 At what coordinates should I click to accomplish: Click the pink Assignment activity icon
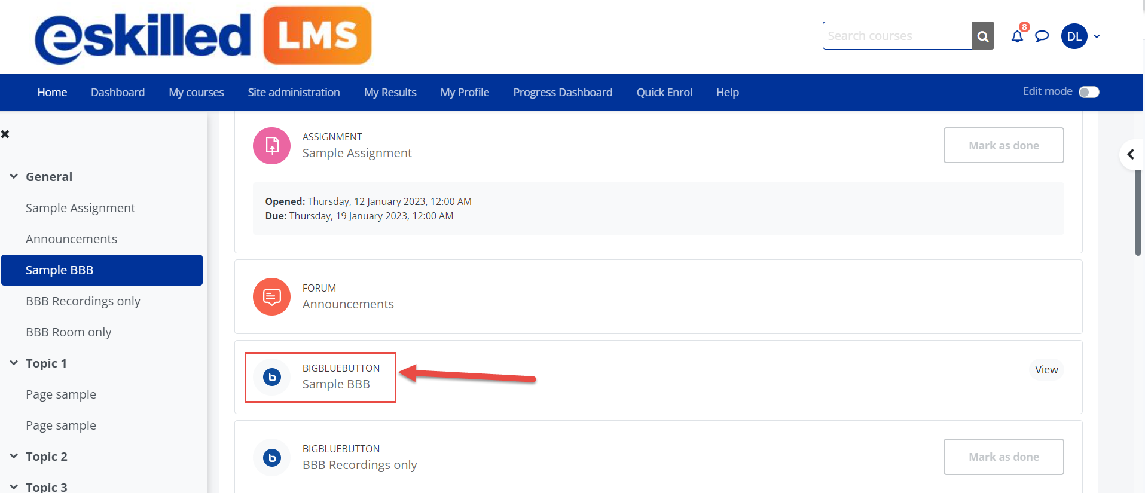tap(271, 146)
